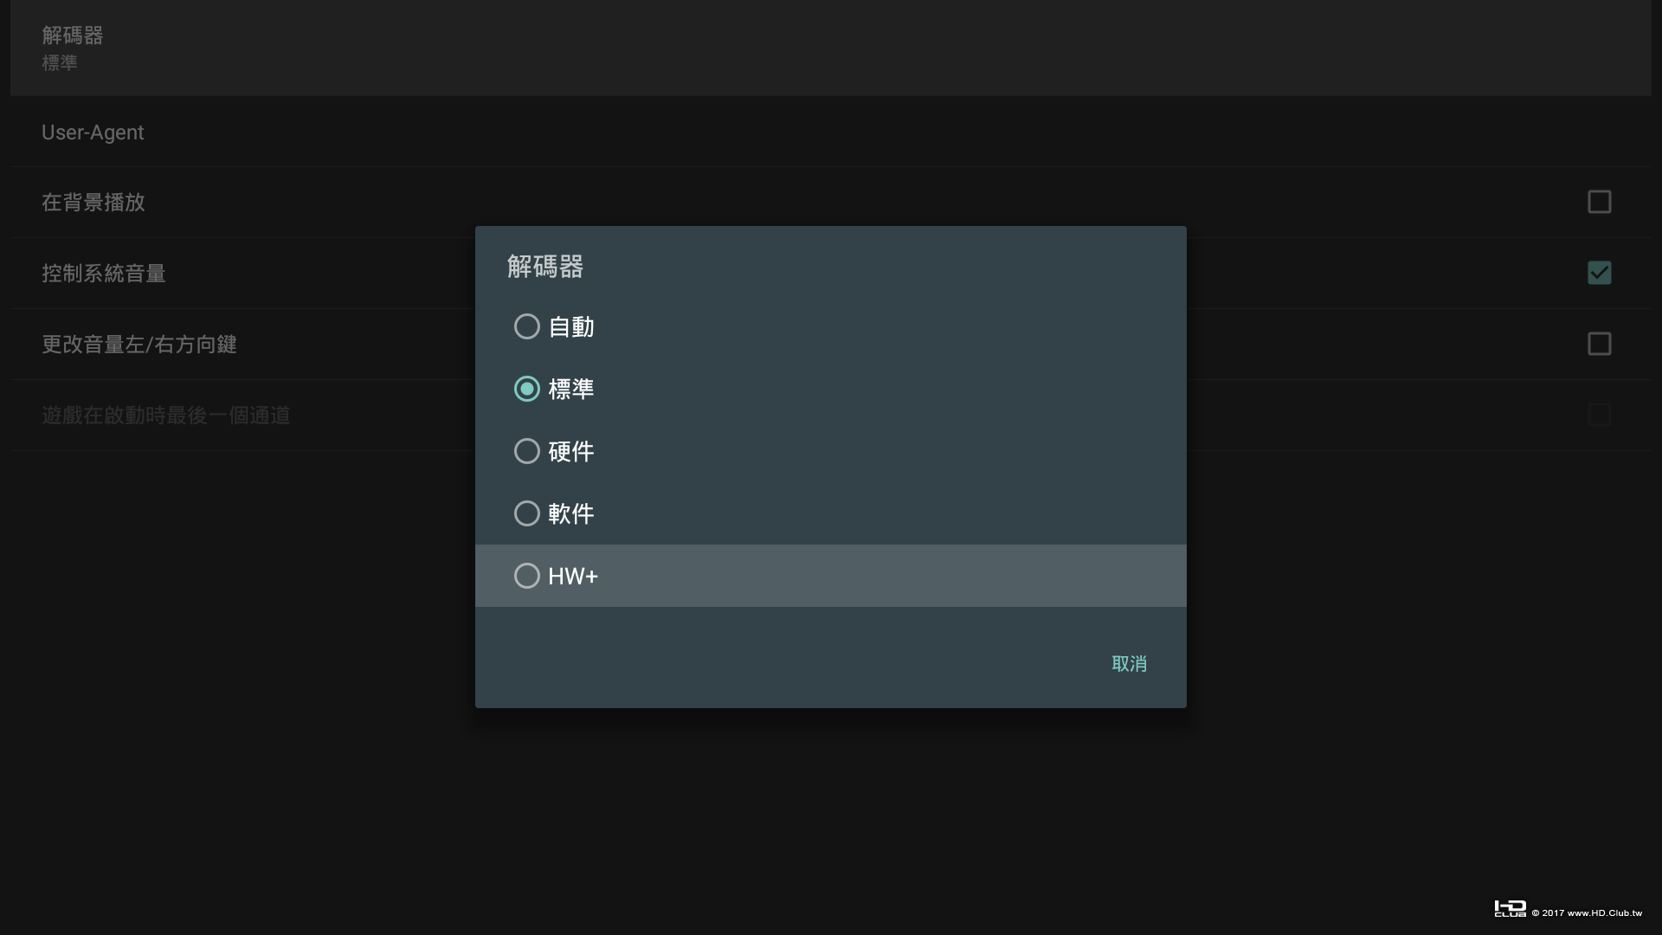Click the www.HD.Club.tw watermark text
This screenshot has height=935, width=1662.
1604,912
